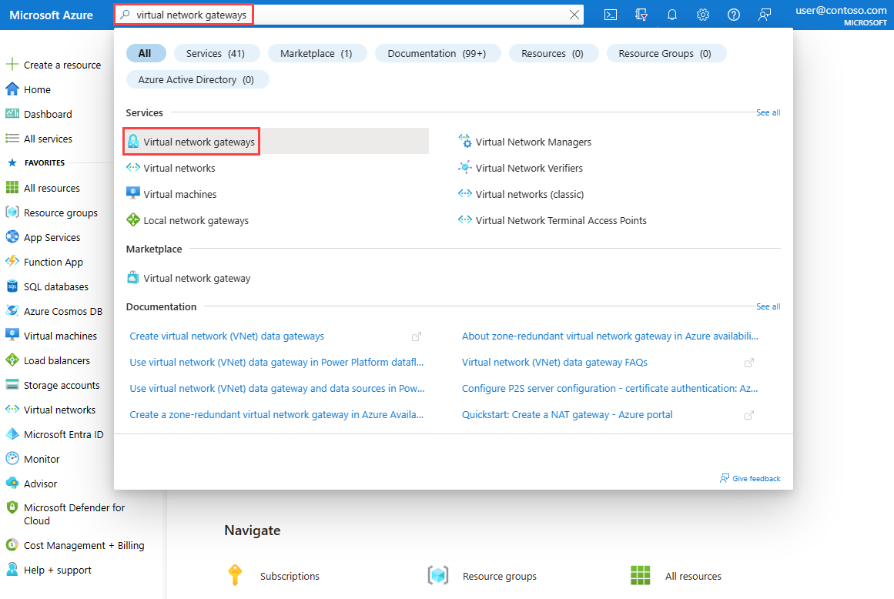Filter results by Services (41)

pos(216,54)
